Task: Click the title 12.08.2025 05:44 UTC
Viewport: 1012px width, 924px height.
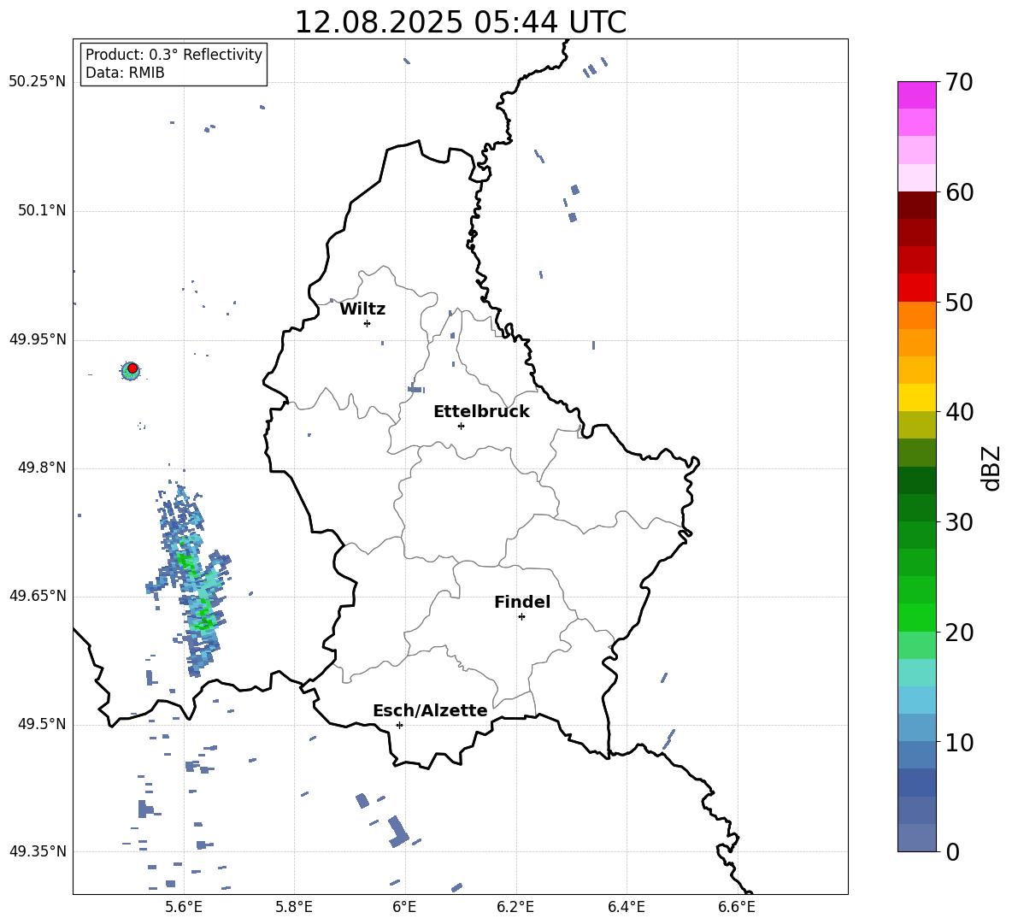Action: point(460,22)
